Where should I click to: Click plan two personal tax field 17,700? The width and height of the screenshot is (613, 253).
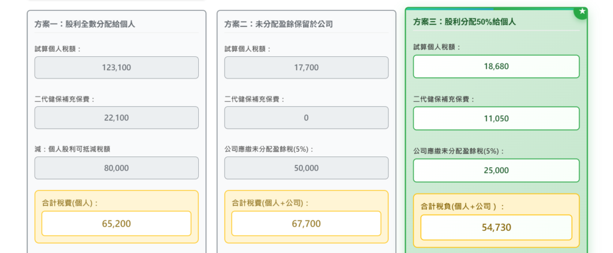pos(306,67)
